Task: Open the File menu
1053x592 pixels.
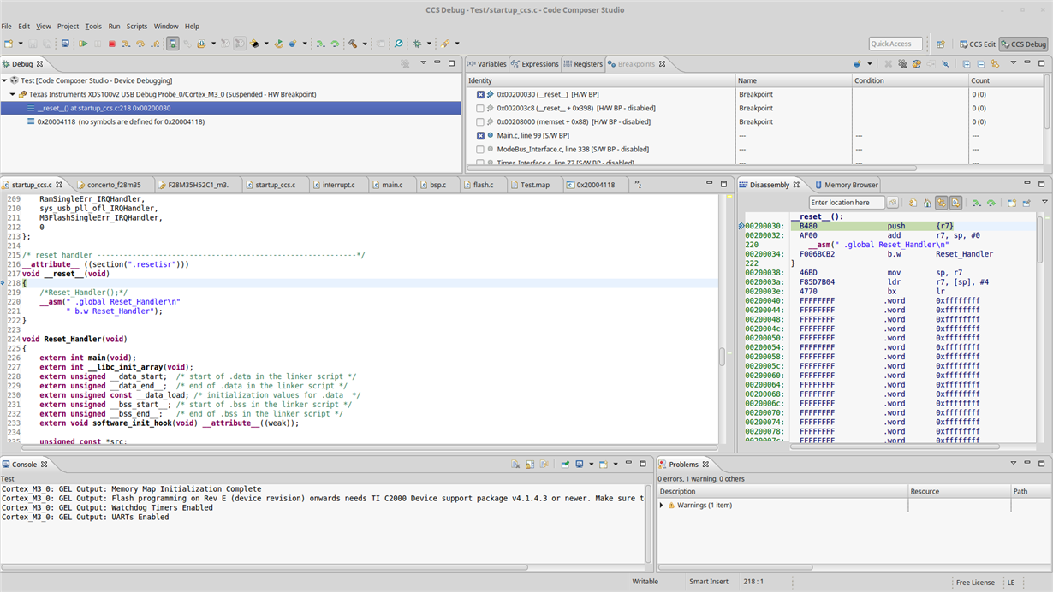Action: coord(7,27)
